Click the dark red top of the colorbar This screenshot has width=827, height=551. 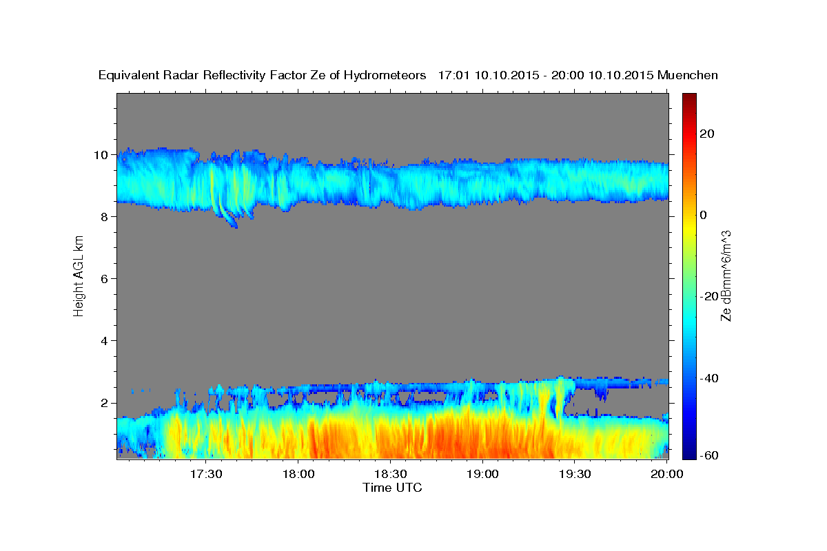(689, 100)
